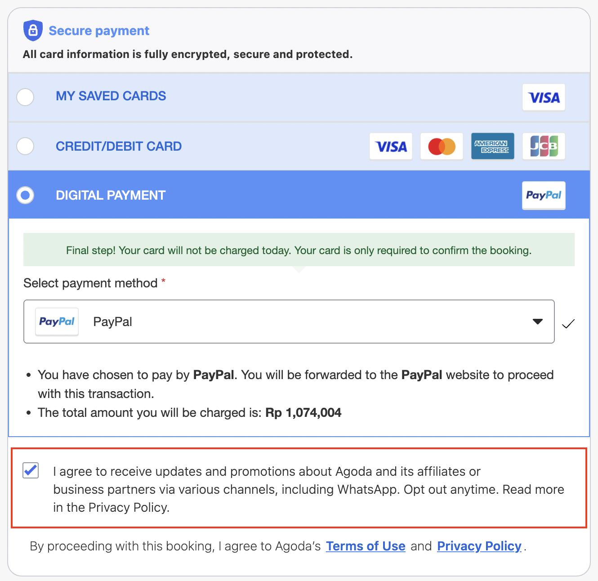
Task: Click the VISA logo beside My Saved Cards
Action: pos(544,97)
